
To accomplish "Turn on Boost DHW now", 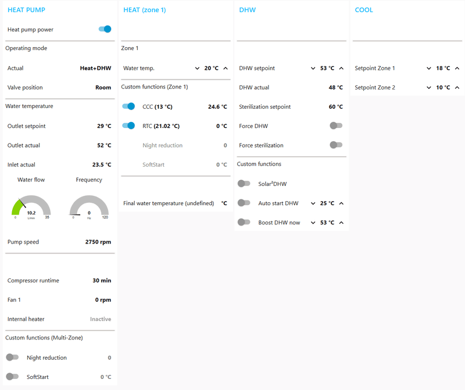I will click(244, 222).
